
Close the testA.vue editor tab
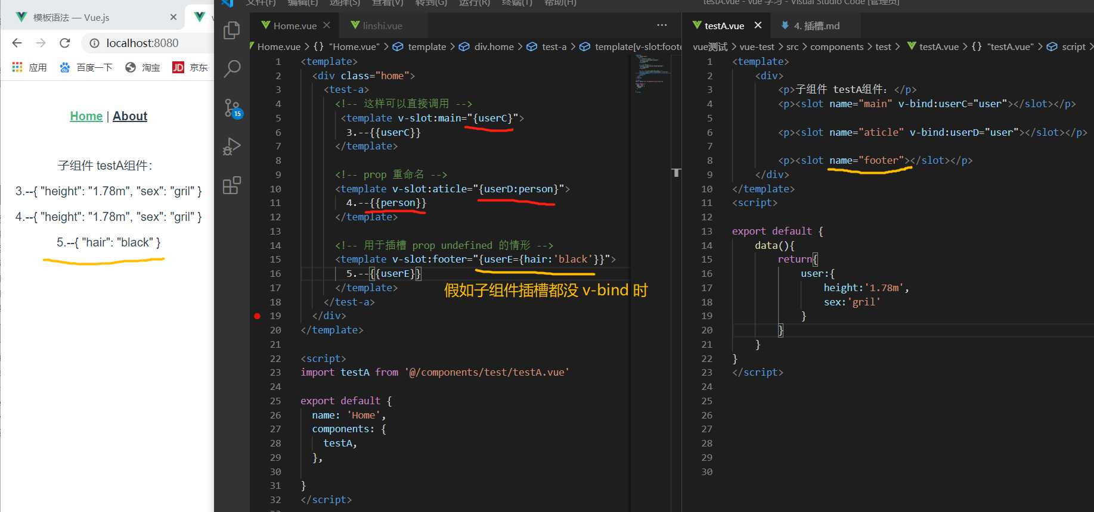tap(758, 26)
